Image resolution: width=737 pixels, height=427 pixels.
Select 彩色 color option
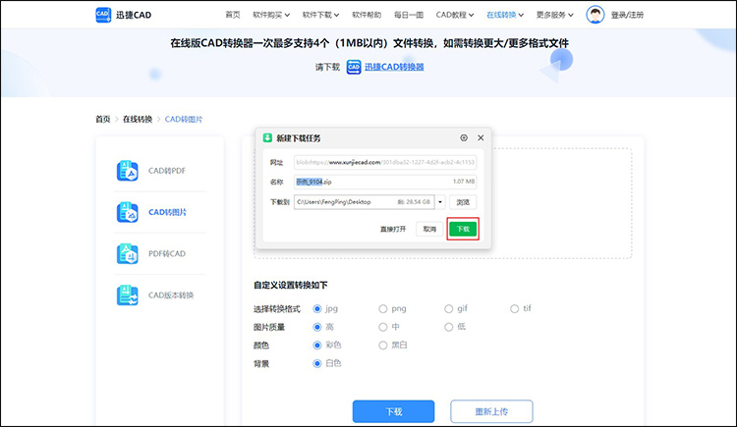click(x=317, y=346)
